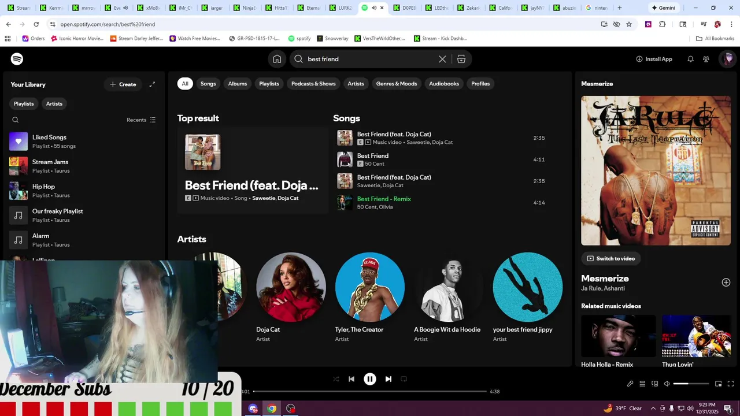
Task: Select the All search filter
Action: click(185, 84)
